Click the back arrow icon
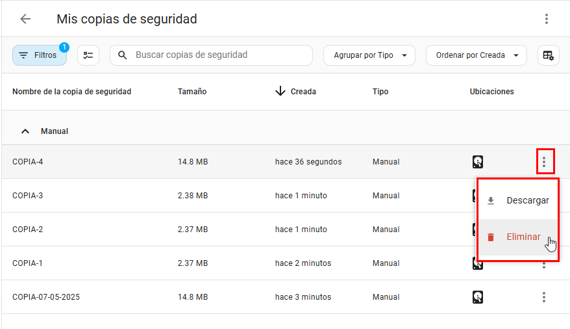 click(25, 19)
